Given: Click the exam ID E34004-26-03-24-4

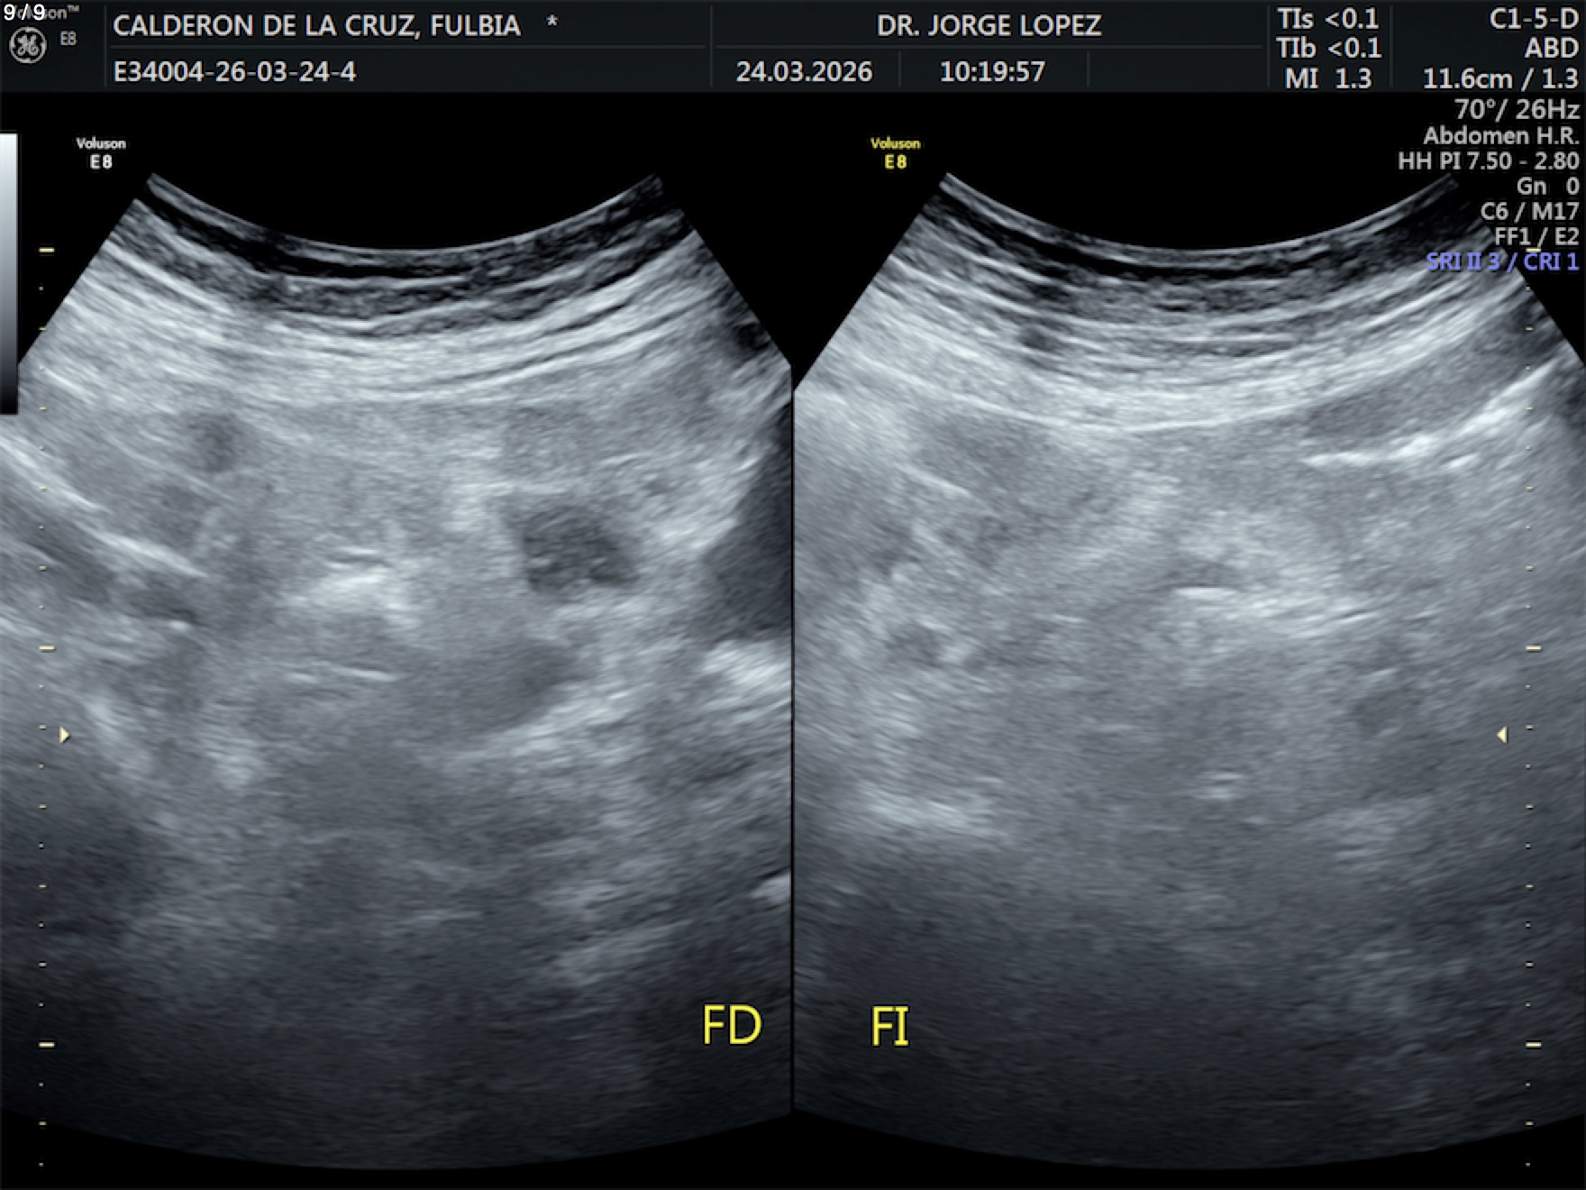Looking at the screenshot, I should coord(234,71).
